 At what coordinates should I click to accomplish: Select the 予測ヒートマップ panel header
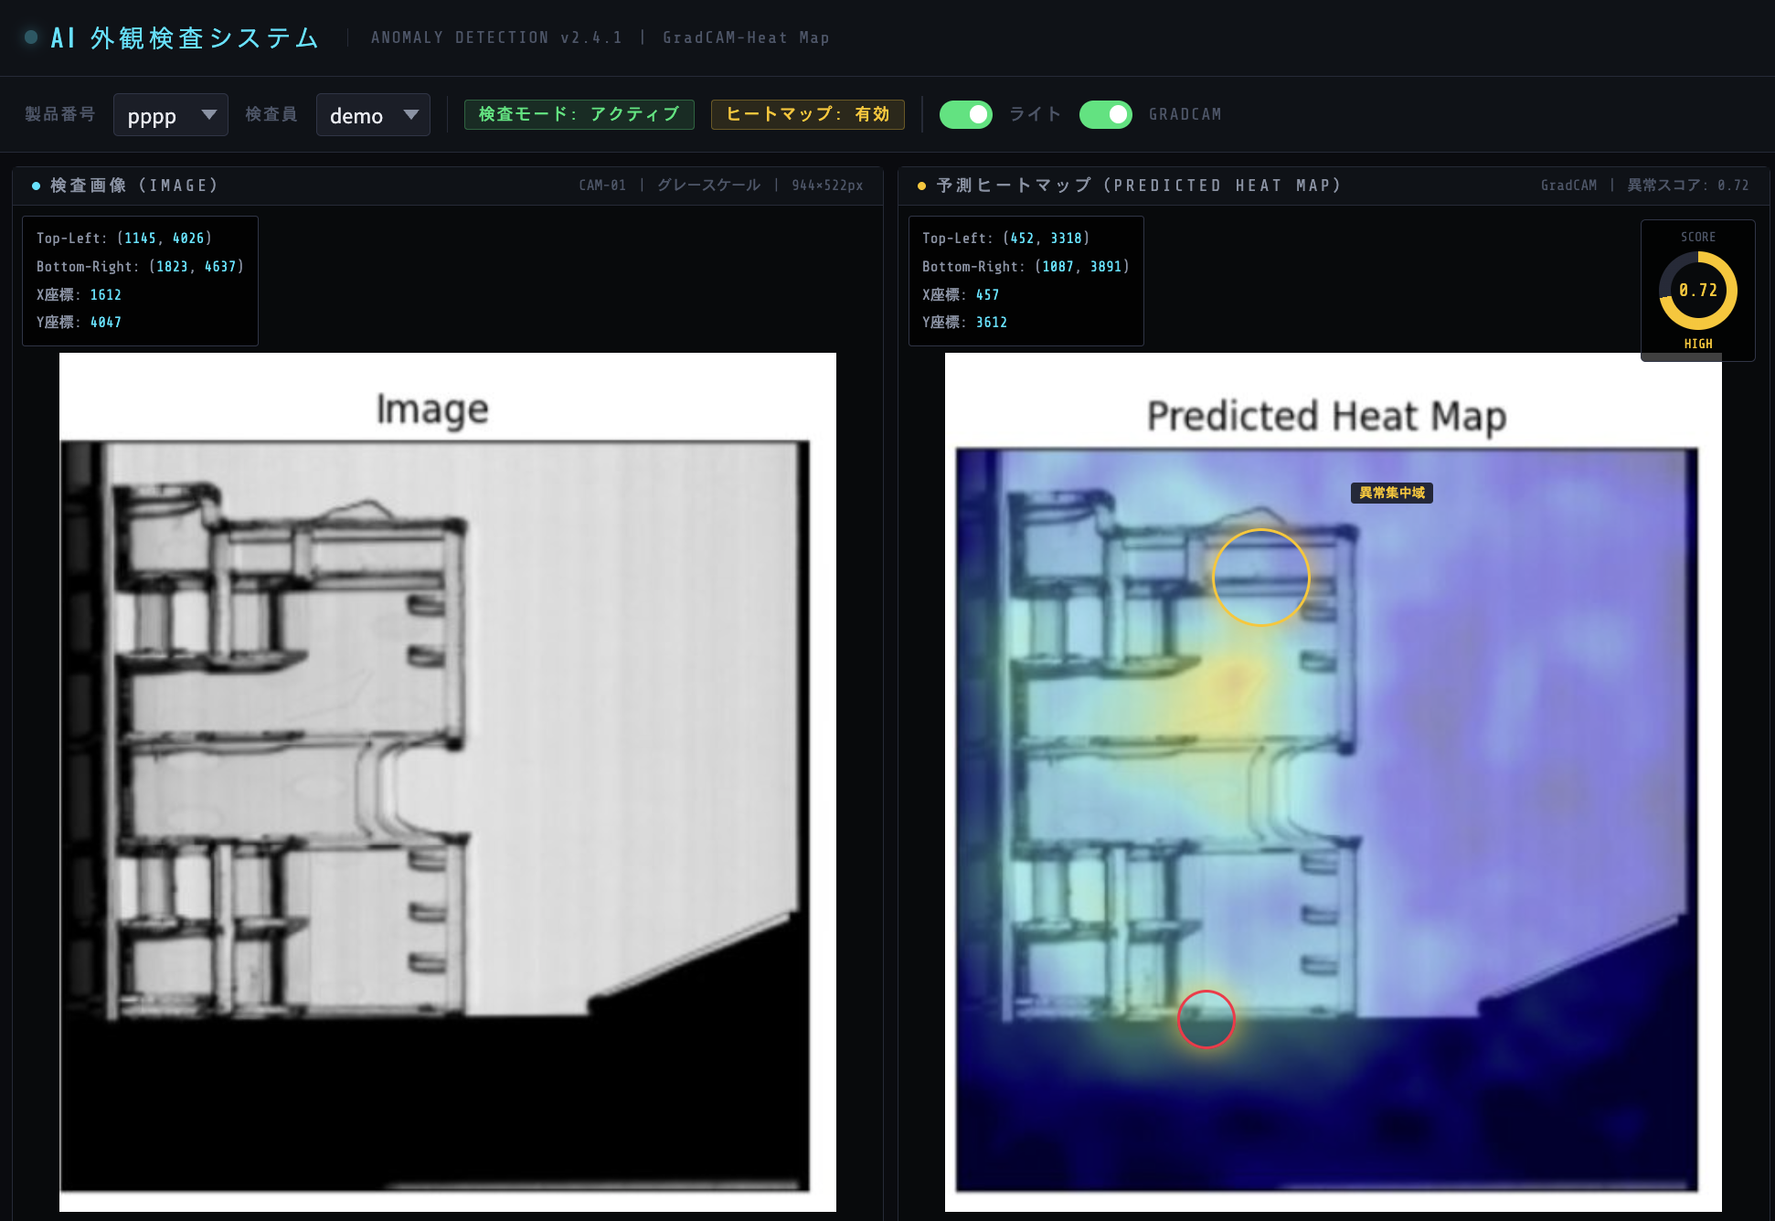point(1334,186)
